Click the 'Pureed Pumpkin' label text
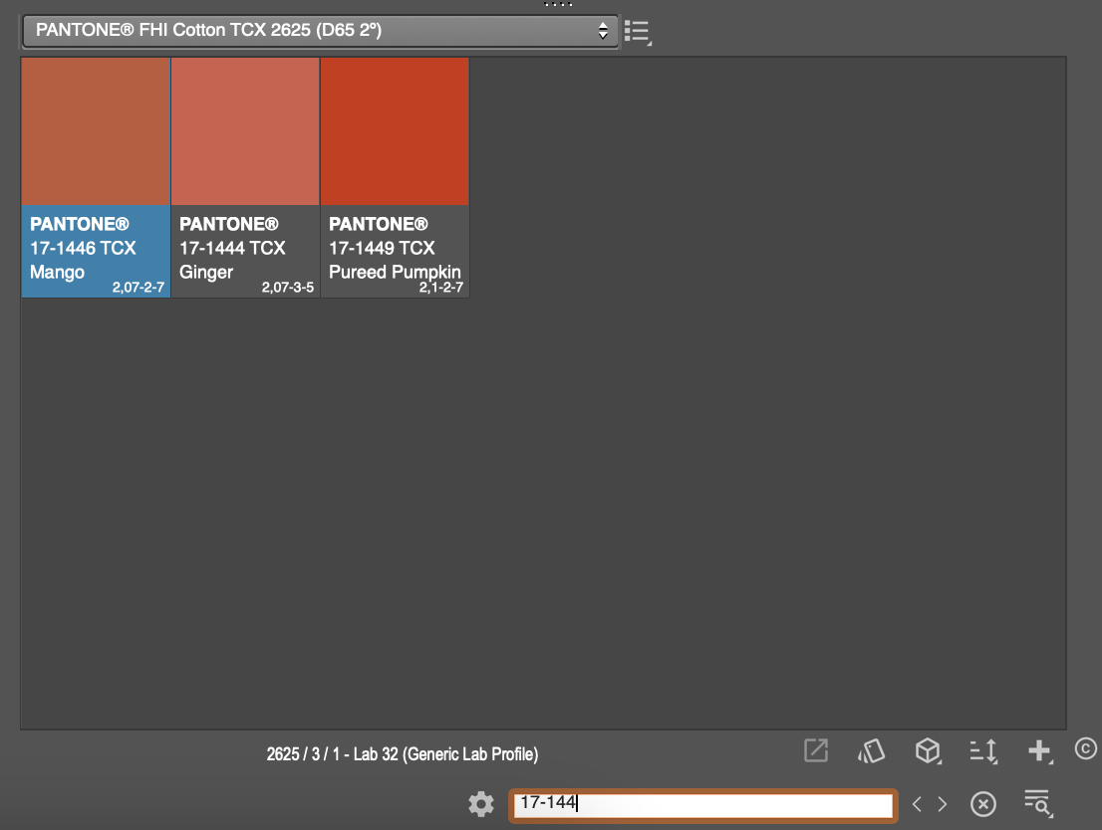The height and width of the screenshot is (830, 1102). 395,272
